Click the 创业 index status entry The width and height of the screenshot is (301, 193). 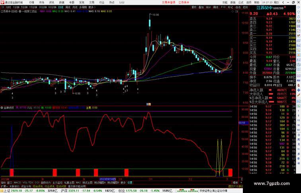[x=145, y=191]
